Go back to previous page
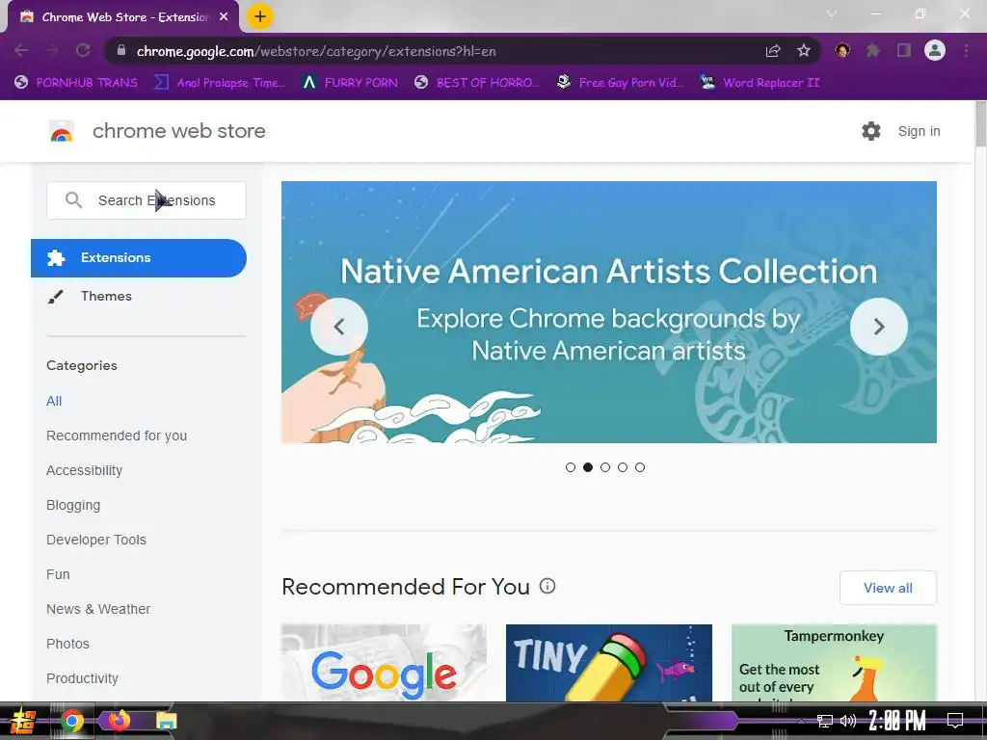Viewport: 987px width, 740px height. [x=21, y=50]
